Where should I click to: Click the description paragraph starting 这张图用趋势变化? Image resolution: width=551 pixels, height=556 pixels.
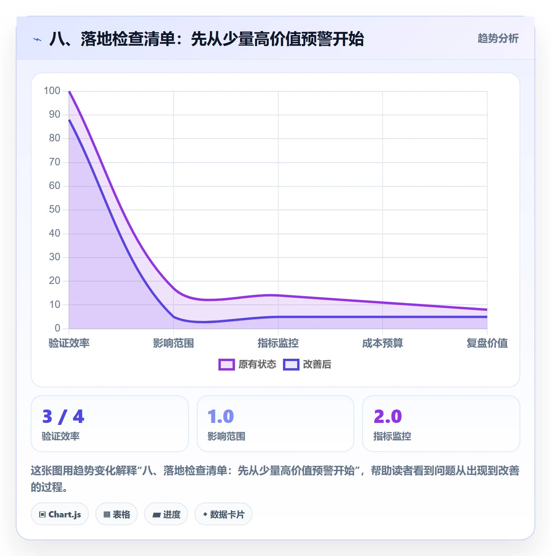[275, 479]
